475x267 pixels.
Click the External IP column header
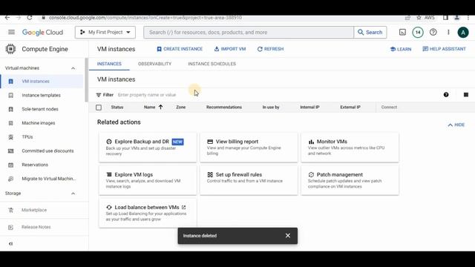tap(350, 107)
